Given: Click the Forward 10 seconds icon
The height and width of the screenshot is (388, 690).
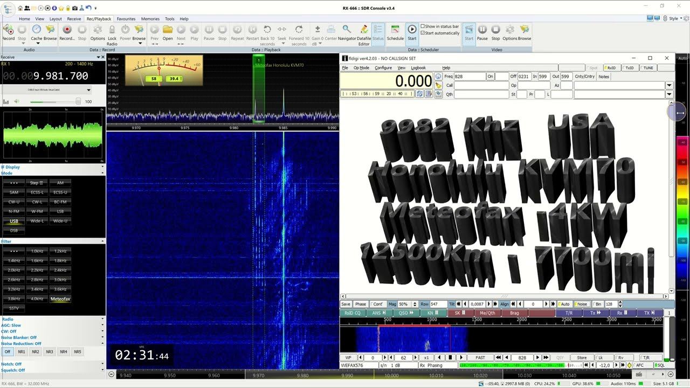Looking at the screenshot, I should tap(299, 30).
